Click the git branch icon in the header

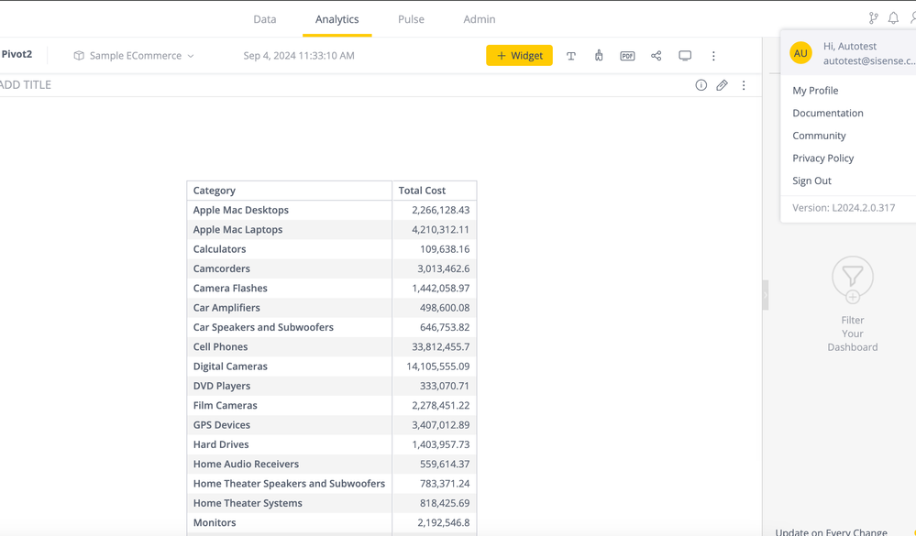point(873,18)
